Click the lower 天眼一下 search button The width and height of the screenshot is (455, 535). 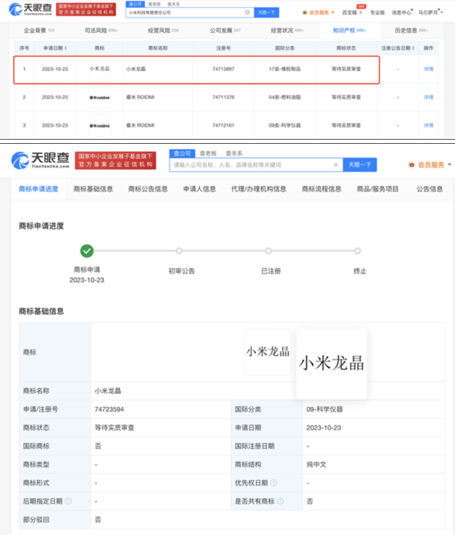(x=359, y=165)
